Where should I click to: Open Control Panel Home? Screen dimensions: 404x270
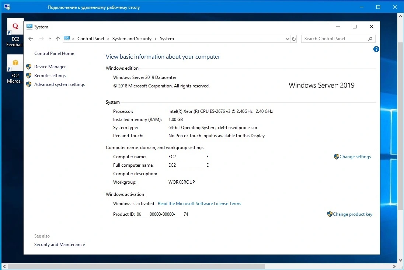coord(54,53)
